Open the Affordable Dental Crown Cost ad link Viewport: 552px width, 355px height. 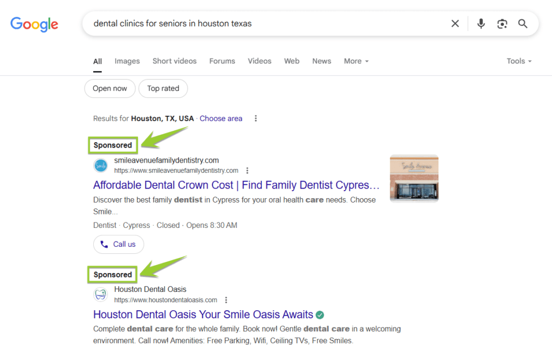point(236,185)
